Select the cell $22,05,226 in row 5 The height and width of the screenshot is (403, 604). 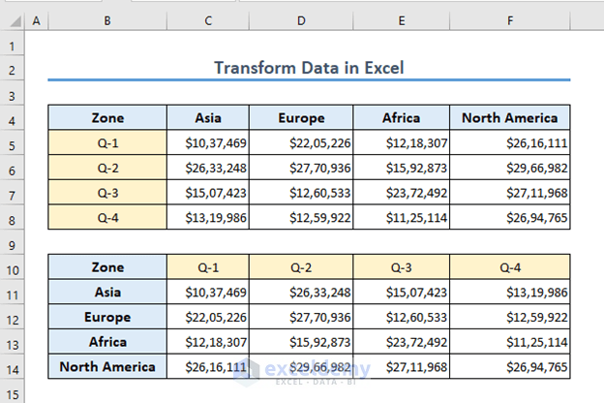coord(301,143)
